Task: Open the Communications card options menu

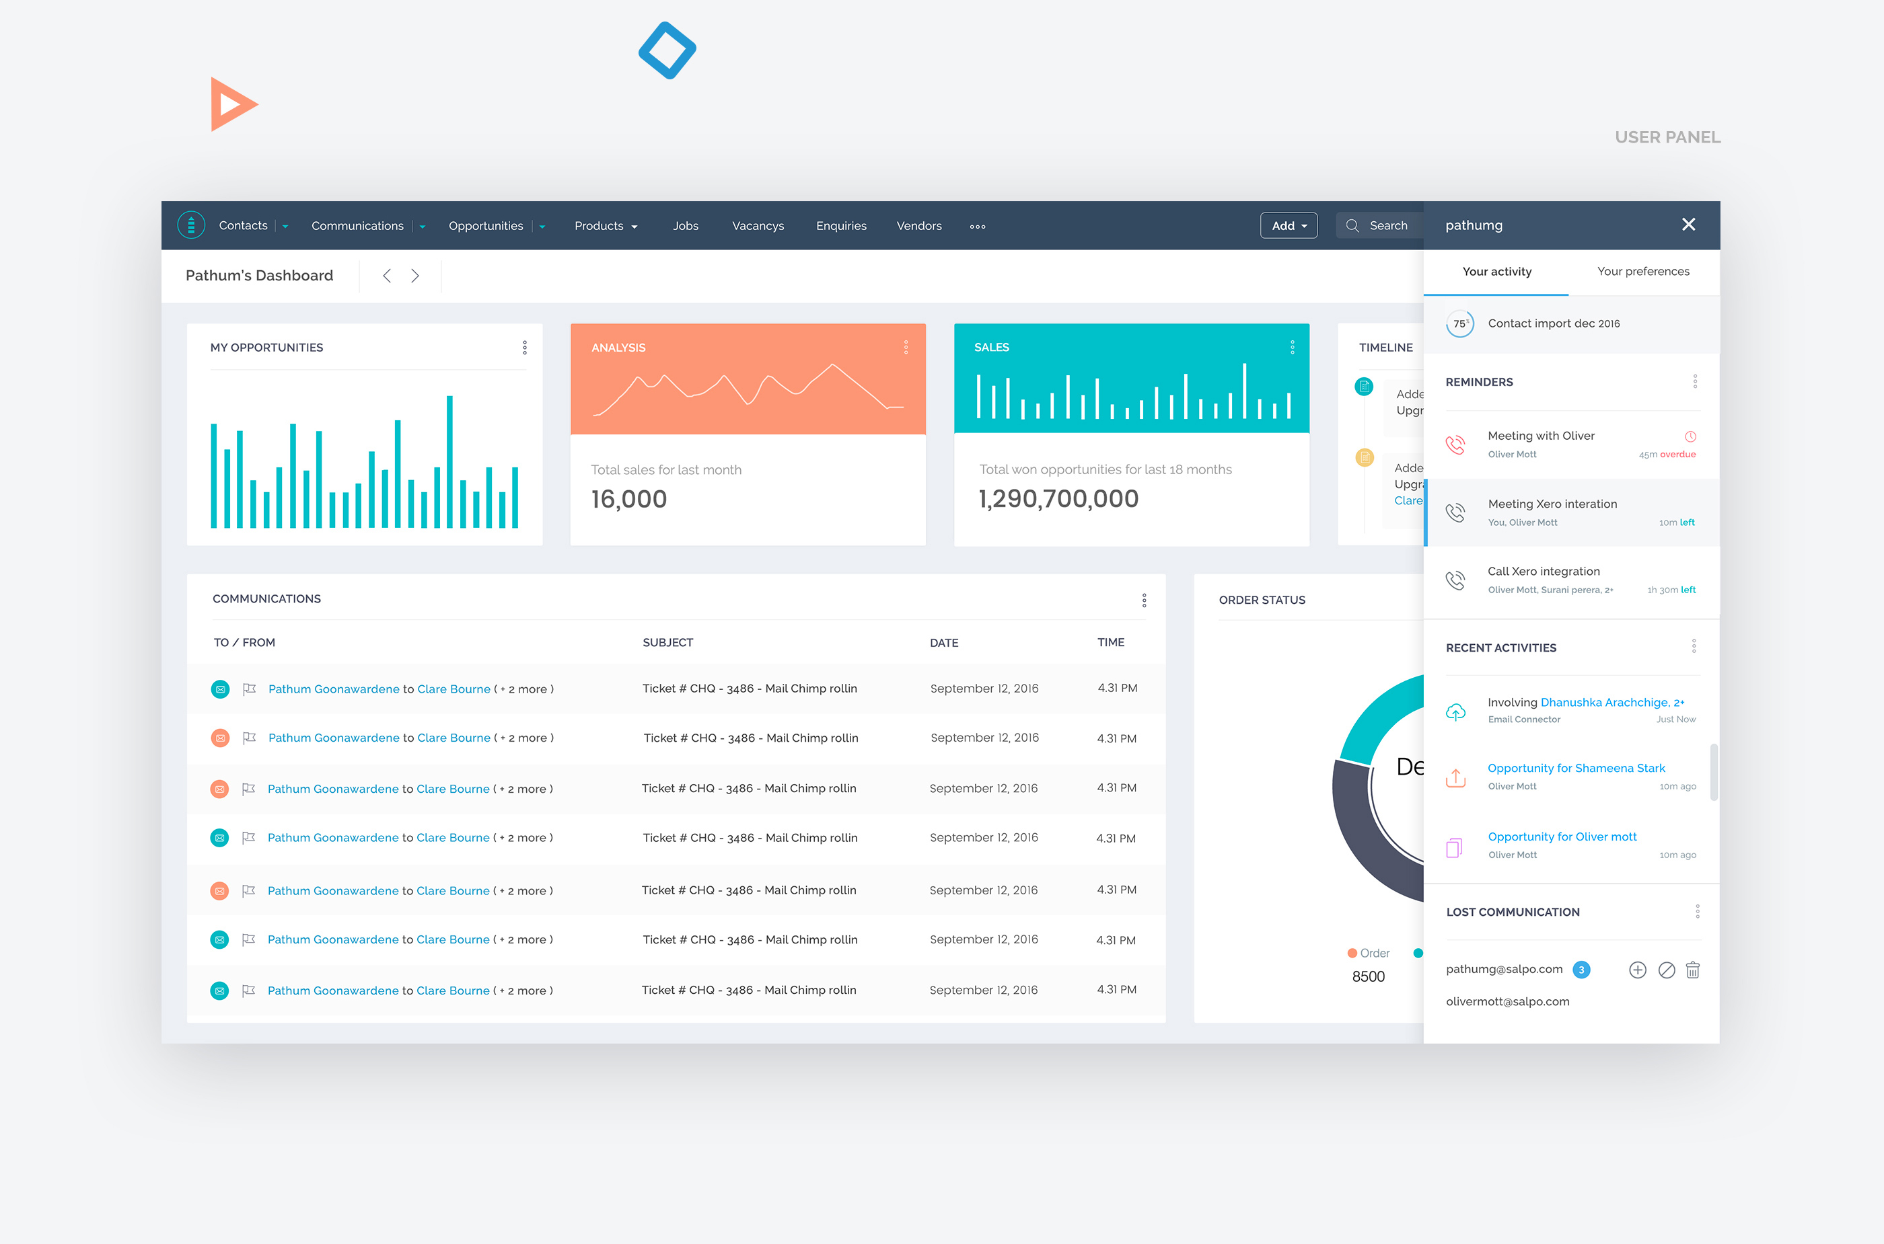Action: (x=1144, y=600)
